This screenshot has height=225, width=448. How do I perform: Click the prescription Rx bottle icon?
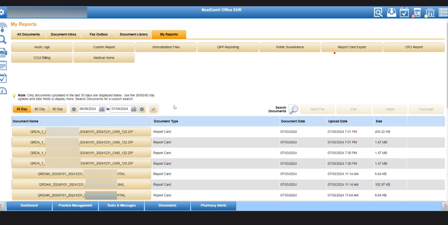point(417,12)
